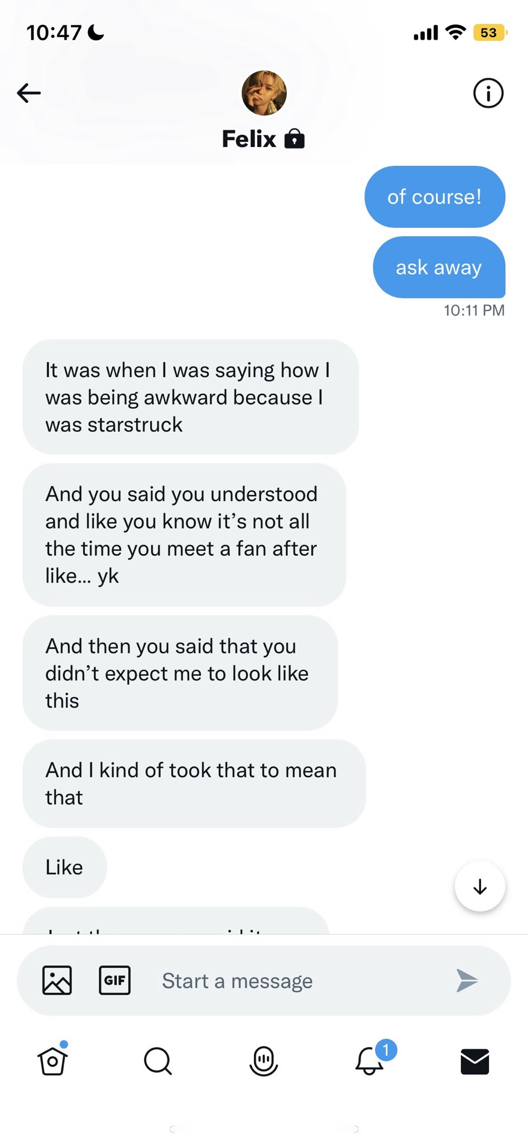The width and height of the screenshot is (528, 1144).
Task: Tap the 'was starstruck' message bubble
Action: click(x=190, y=397)
